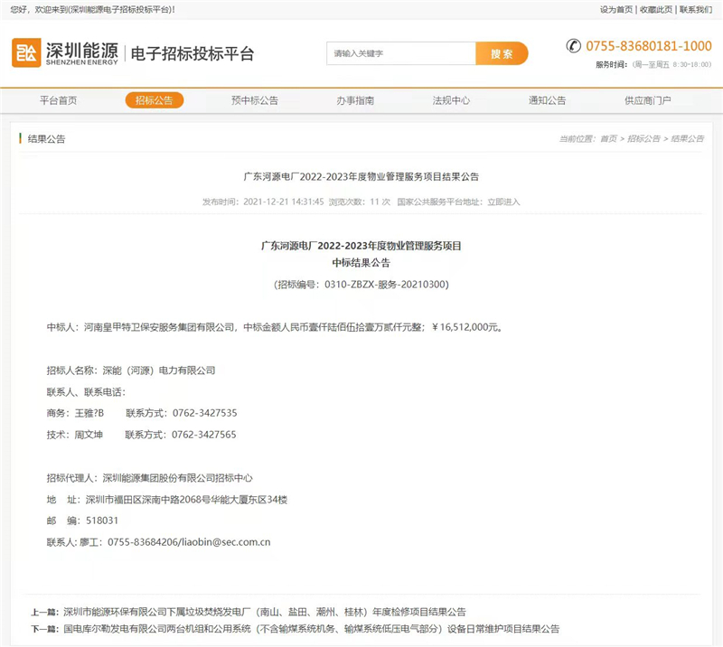
Task: Switch to the 通知公告 navigation tab
Action: 548,100
